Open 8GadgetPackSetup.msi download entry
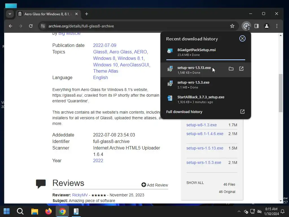 click(x=205, y=52)
